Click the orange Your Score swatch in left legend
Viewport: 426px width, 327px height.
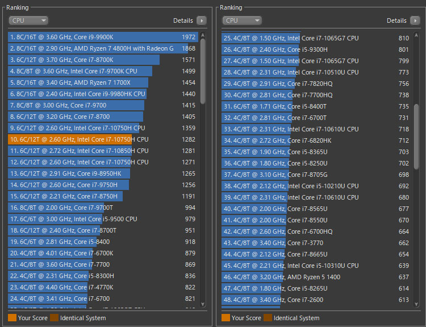tap(12, 318)
